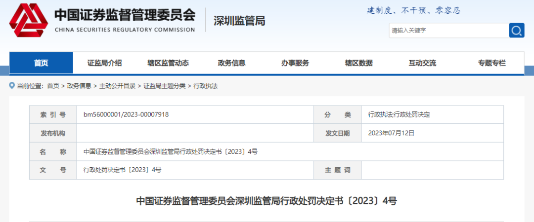The height and width of the screenshot is (222, 534).
Task: Click the magnifier search button
Action: coord(517,30)
